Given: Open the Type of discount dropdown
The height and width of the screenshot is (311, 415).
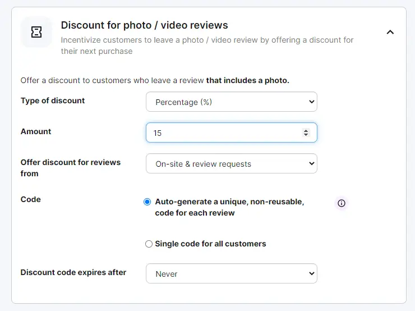Looking at the screenshot, I should [x=231, y=102].
